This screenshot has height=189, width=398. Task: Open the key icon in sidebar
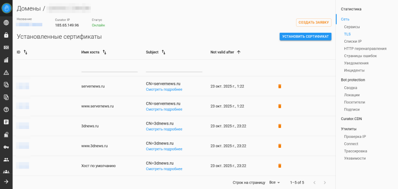6,147
